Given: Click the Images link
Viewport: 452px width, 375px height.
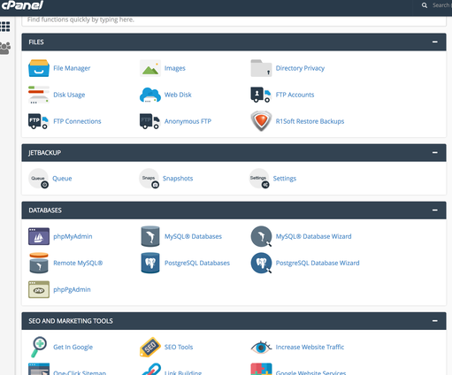Looking at the screenshot, I should (x=175, y=68).
